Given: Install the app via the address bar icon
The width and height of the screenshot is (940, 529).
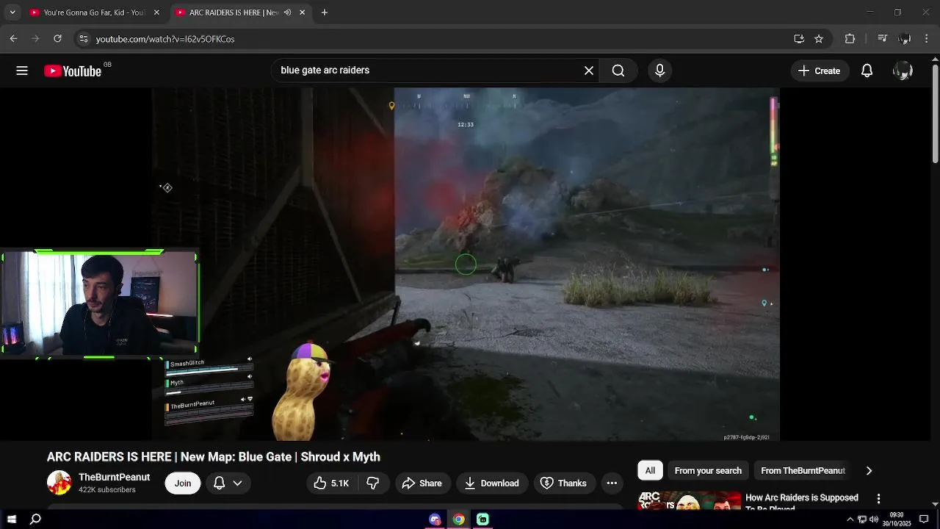Looking at the screenshot, I should pos(799,39).
